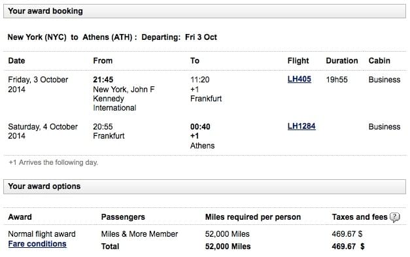Open flight LH1284 details link
The height and width of the screenshot is (257, 410).
click(x=301, y=126)
